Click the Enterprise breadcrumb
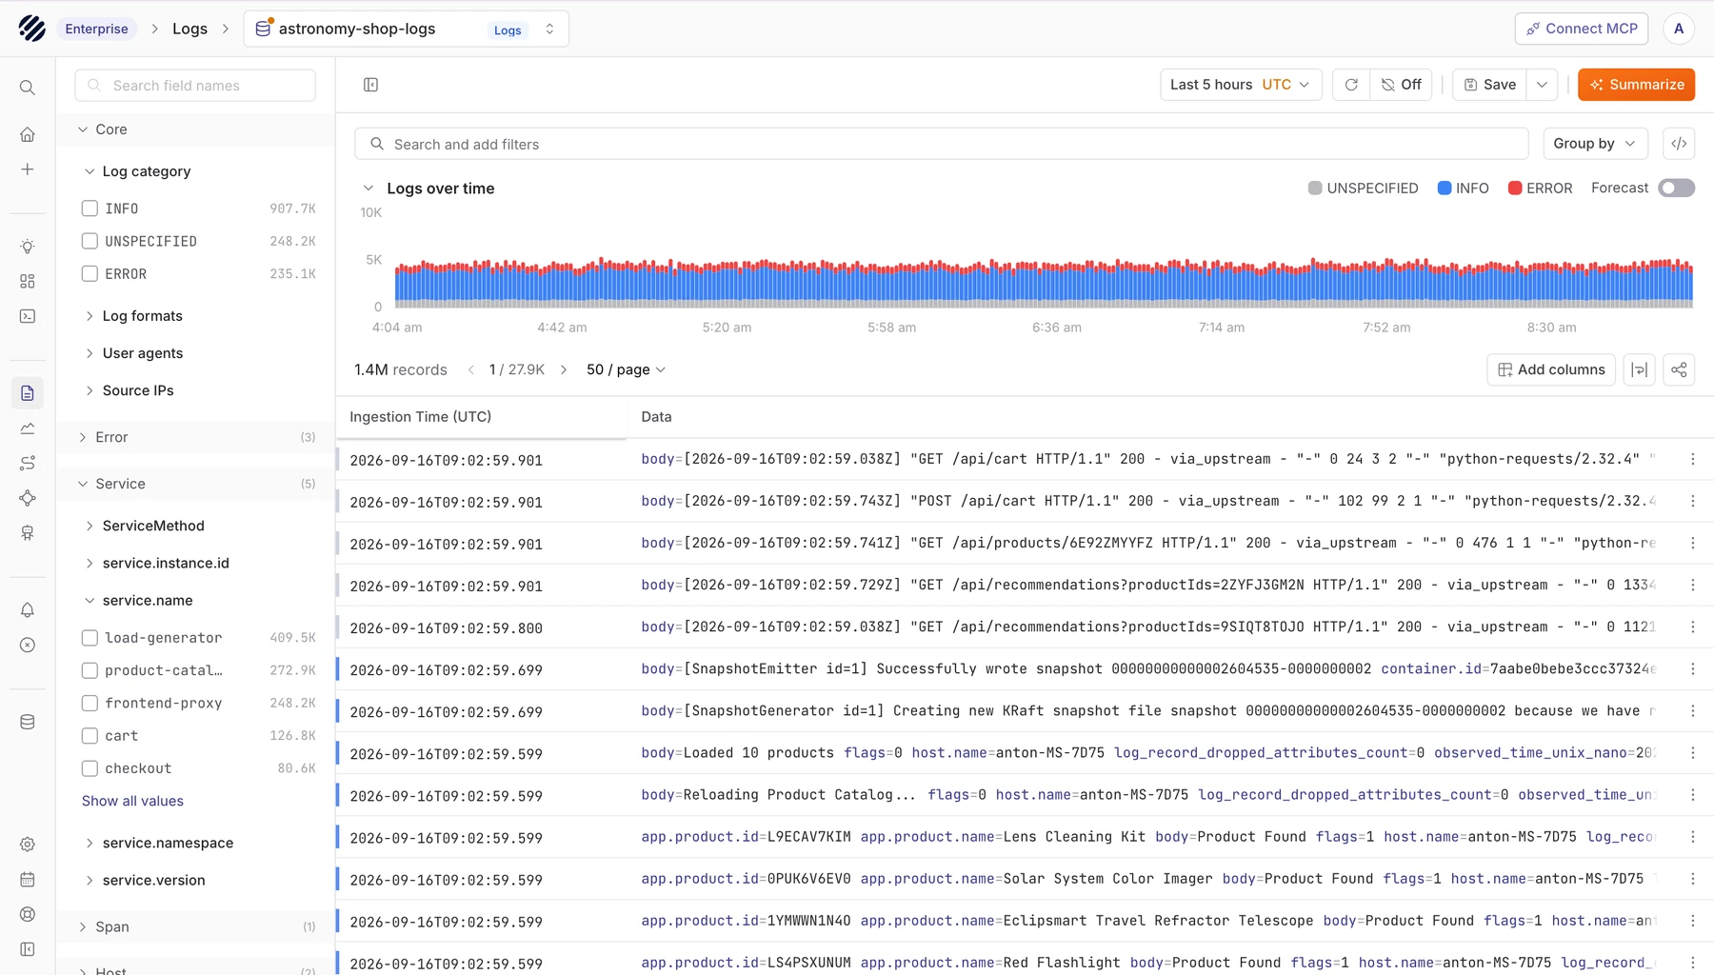The image size is (1714, 975). click(96, 29)
